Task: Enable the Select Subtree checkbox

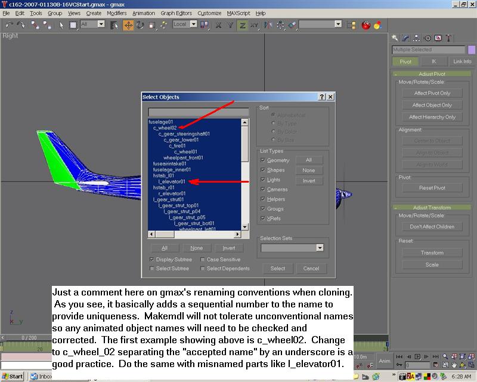Action: (x=152, y=269)
